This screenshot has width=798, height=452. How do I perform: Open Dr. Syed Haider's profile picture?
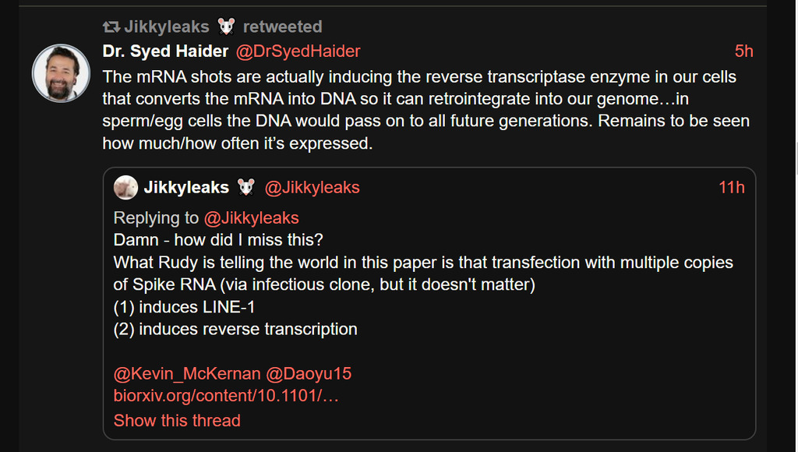[x=61, y=73]
